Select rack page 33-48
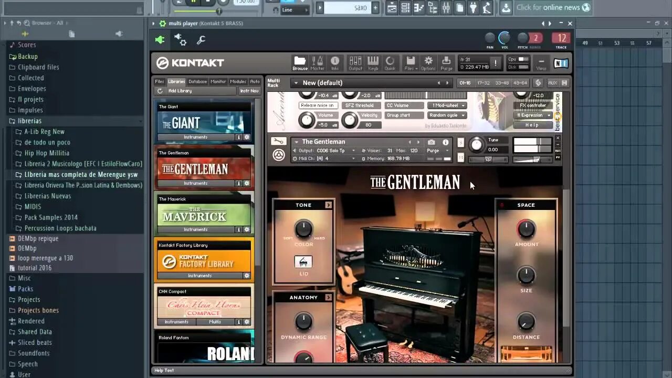The width and height of the screenshot is (672, 378). click(x=502, y=83)
